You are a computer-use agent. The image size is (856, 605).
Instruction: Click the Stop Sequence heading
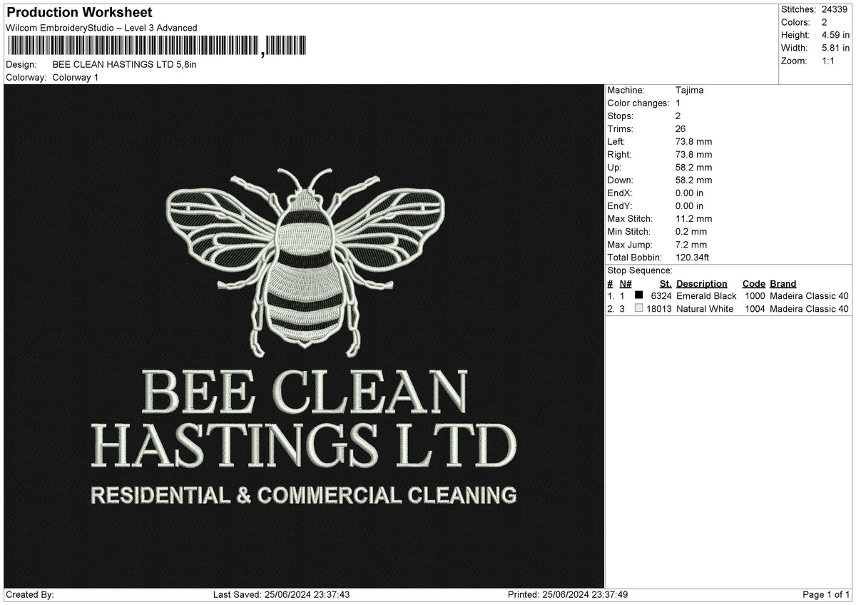pyautogui.click(x=640, y=270)
